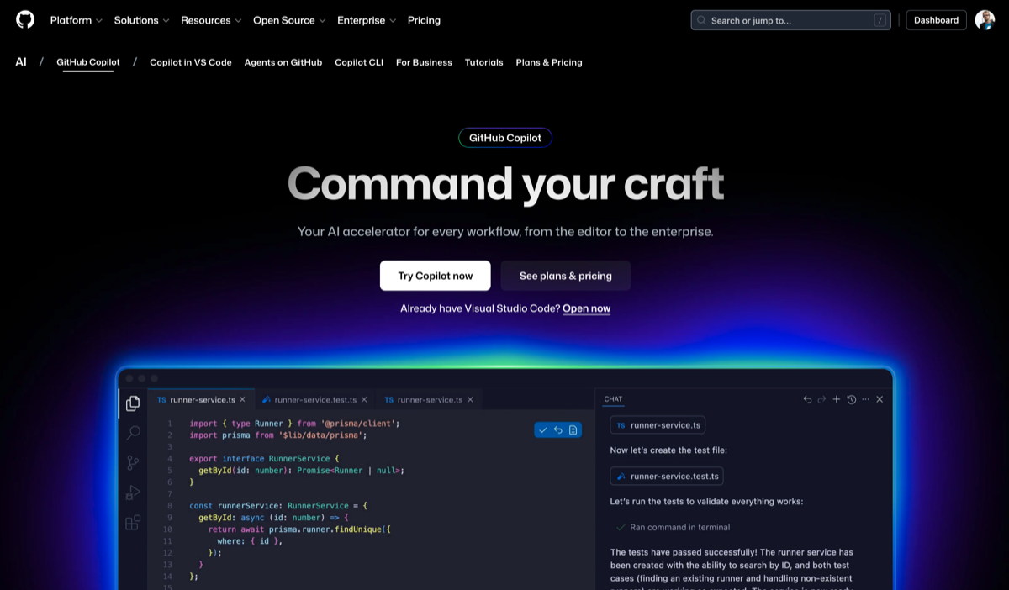Click the GitHub logo in the header
Viewport: 1009px width, 590px height.
click(x=24, y=19)
